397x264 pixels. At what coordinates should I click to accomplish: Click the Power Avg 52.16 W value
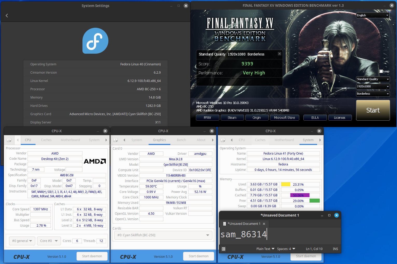pyautogui.click(x=200, y=192)
